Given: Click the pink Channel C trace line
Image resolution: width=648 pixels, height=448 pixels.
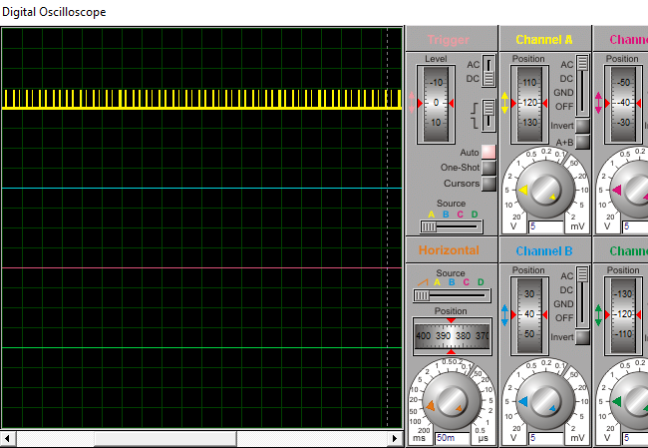Looking at the screenshot, I should 201,267.
